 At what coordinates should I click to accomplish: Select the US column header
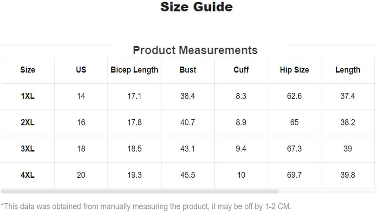(x=81, y=70)
